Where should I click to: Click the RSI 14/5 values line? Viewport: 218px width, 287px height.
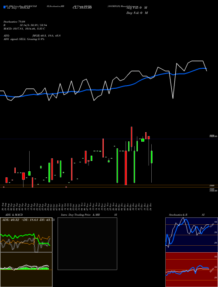click(x=25, y=25)
